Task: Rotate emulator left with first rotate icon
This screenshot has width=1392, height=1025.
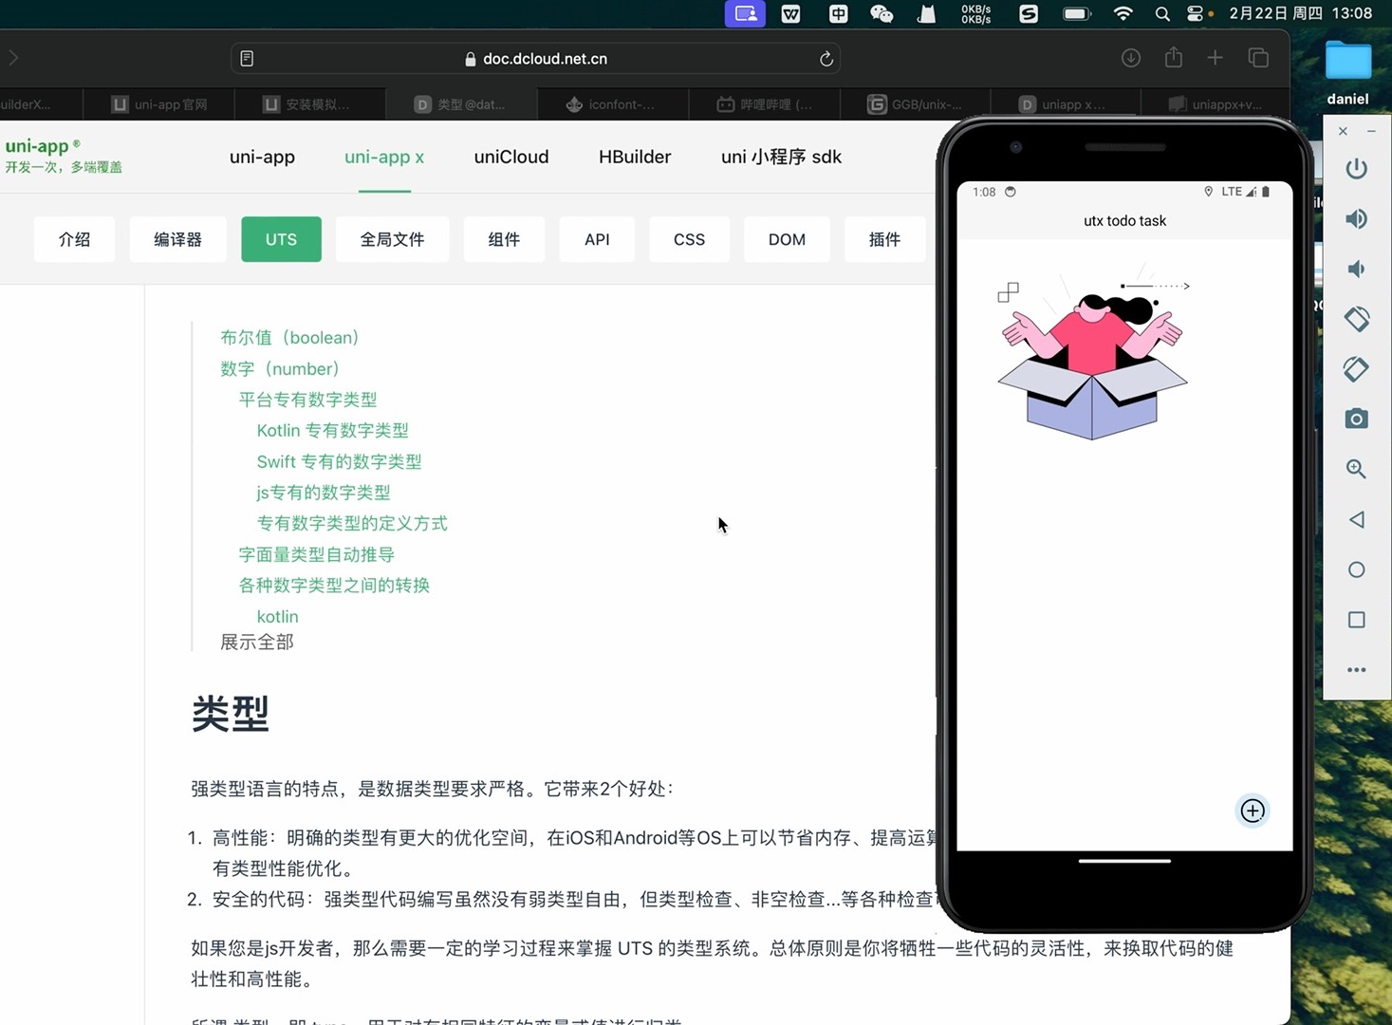Action: 1356,319
